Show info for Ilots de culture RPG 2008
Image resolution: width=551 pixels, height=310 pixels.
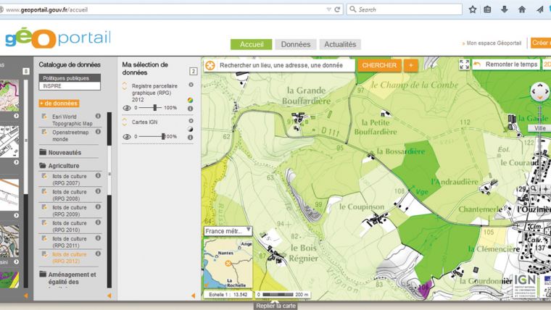coord(98,191)
